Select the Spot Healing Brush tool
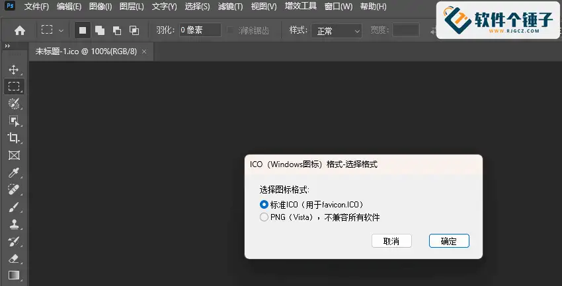The image size is (562, 286). [14, 190]
